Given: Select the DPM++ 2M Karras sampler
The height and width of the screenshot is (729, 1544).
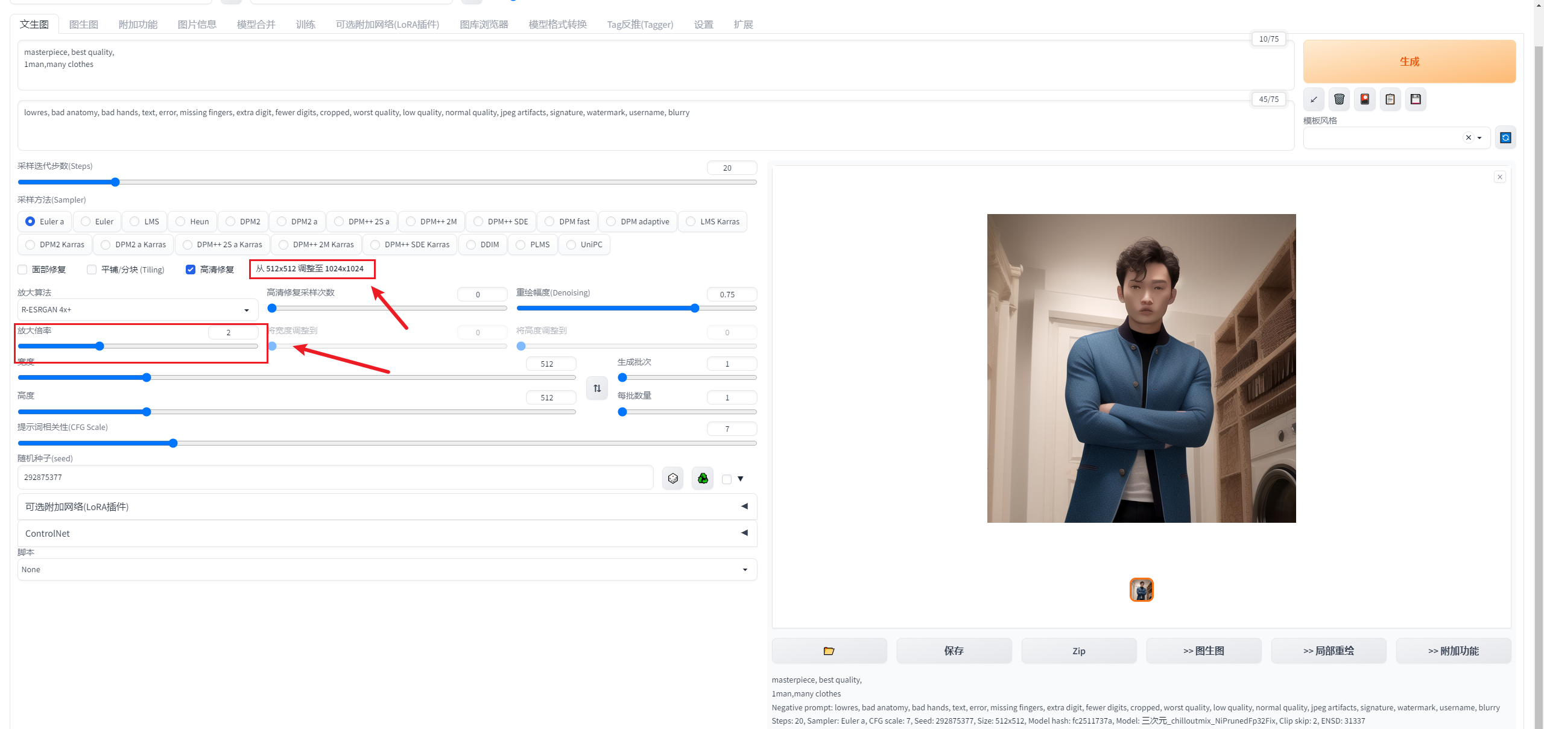Looking at the screenshot, I should pos(316,244).
